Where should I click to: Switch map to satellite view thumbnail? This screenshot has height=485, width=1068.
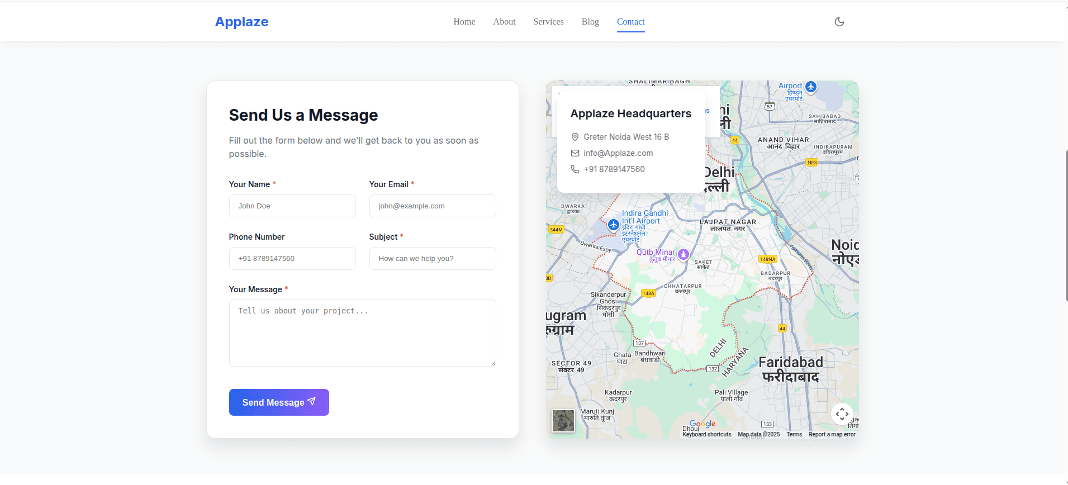[563, 421]
